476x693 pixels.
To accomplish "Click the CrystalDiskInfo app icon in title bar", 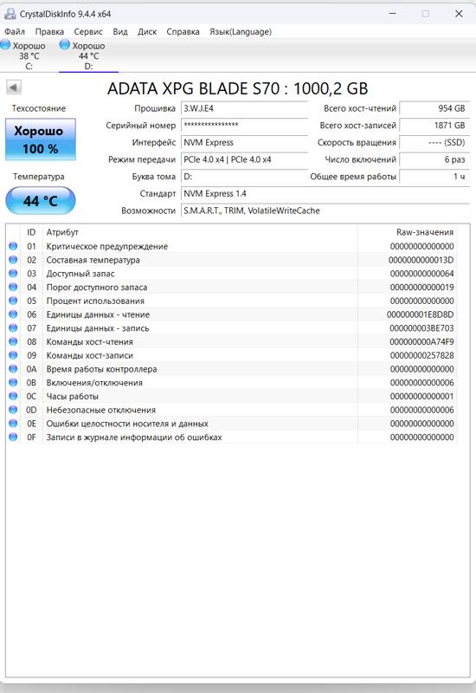I will 10,14.
